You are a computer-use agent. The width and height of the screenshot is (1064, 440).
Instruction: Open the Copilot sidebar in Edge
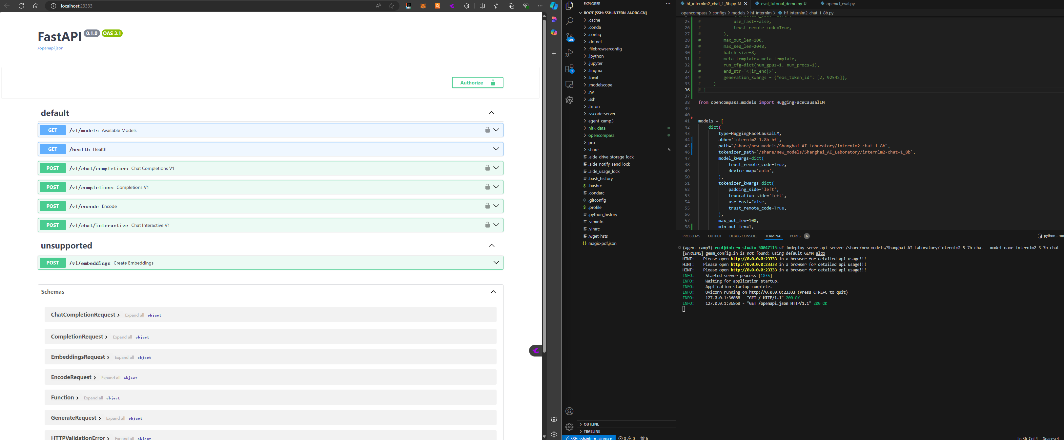(554, 6)
